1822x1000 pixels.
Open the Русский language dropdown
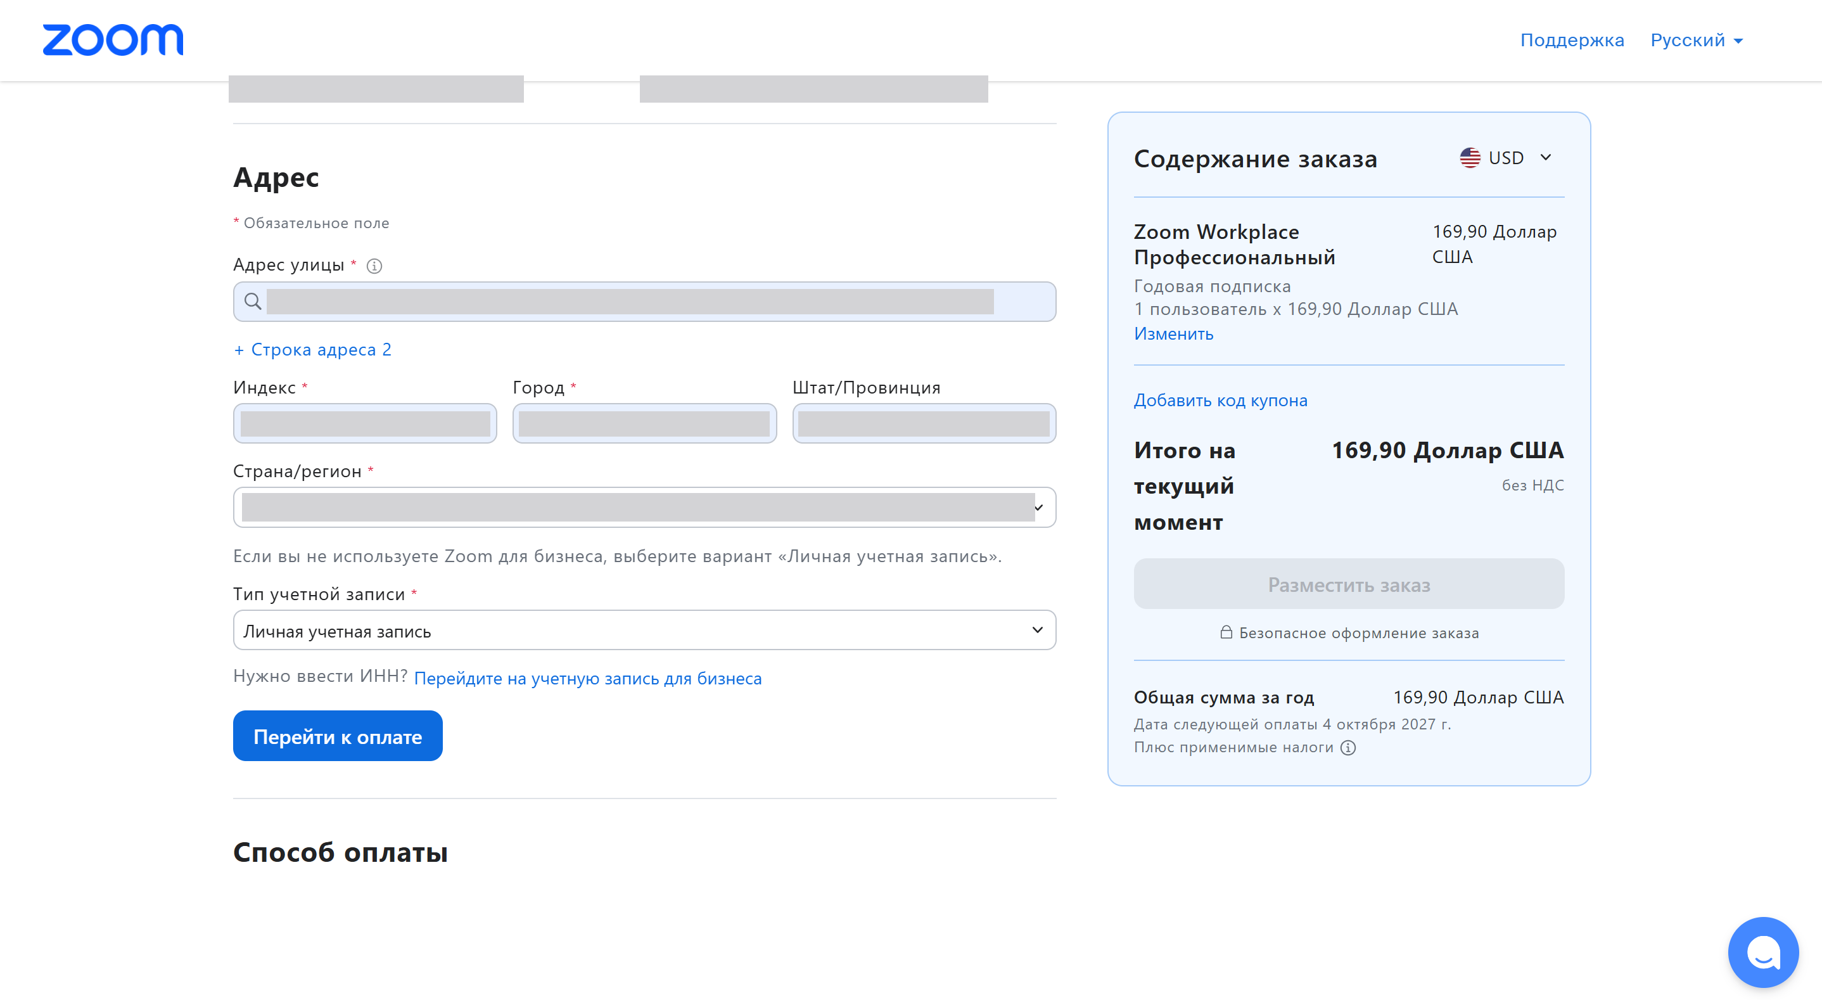(1696, 41)
